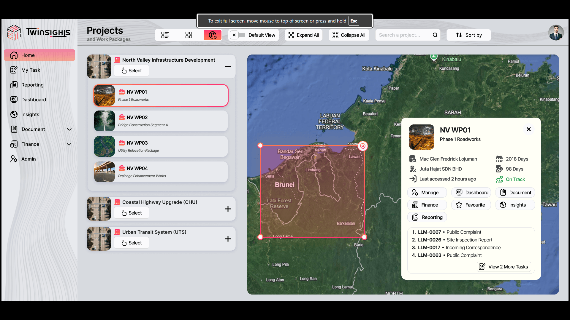This screenshot has width=570, height=320.
Task: Click the Search a project field
Action: click(402, 35)
